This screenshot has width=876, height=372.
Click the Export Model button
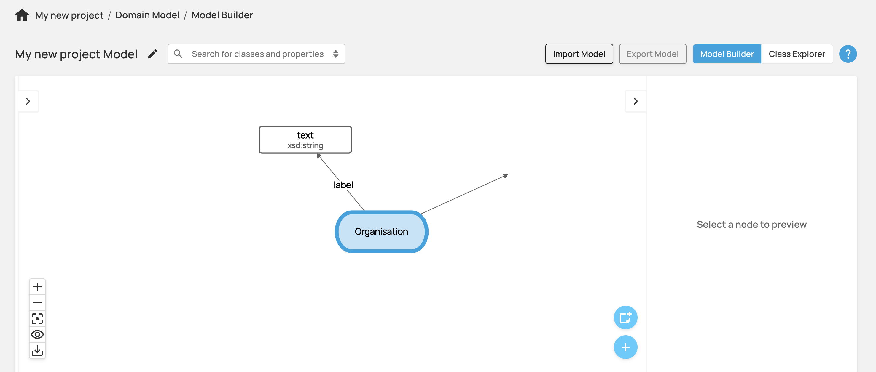652,54
